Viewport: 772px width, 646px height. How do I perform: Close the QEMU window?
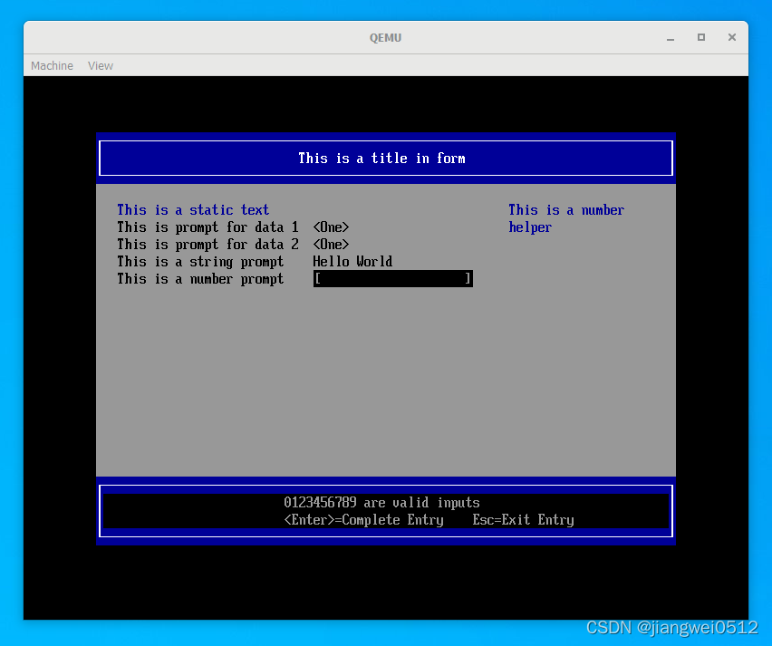731,37
